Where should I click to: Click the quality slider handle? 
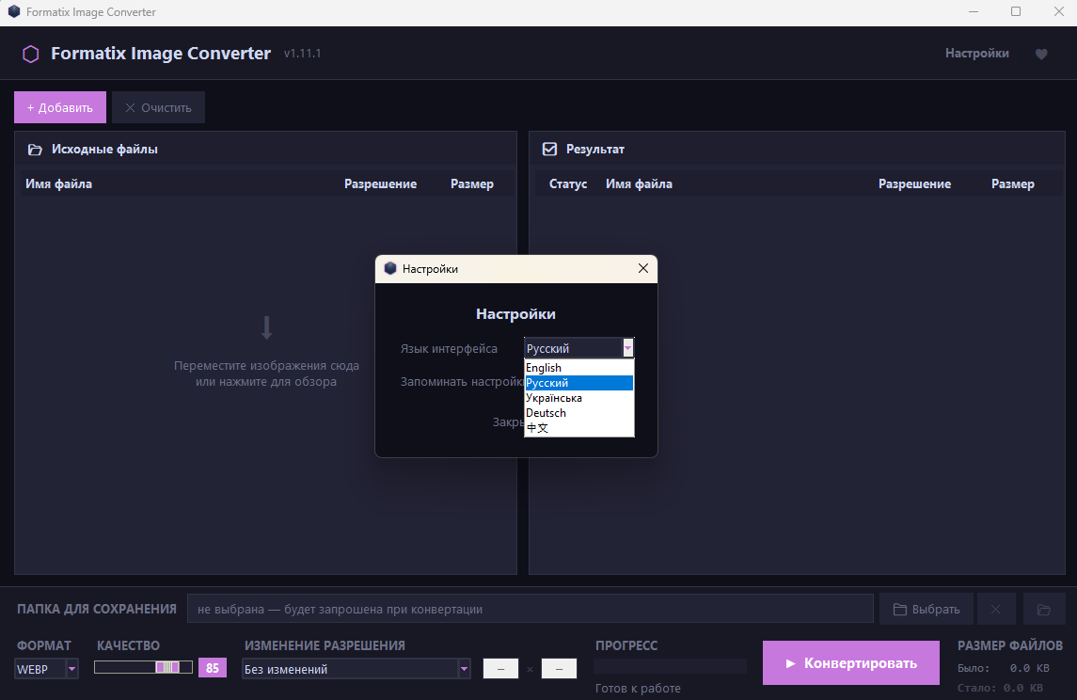pyautogui.click(x=167, y=667)
